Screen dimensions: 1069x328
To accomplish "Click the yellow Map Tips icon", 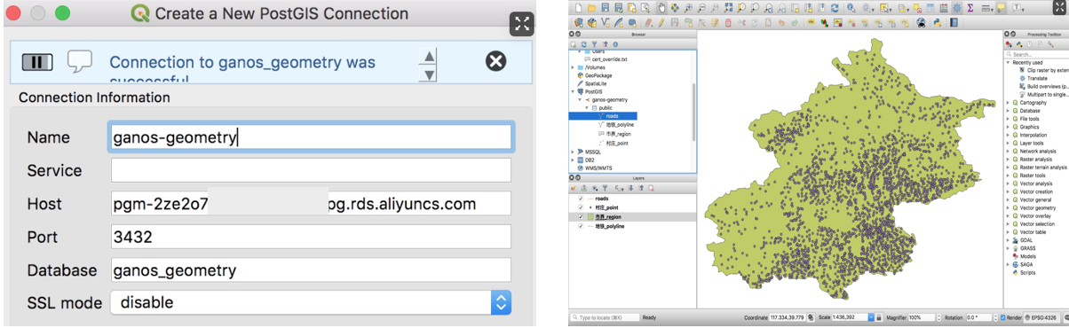I will click(x=1001, y=8).
